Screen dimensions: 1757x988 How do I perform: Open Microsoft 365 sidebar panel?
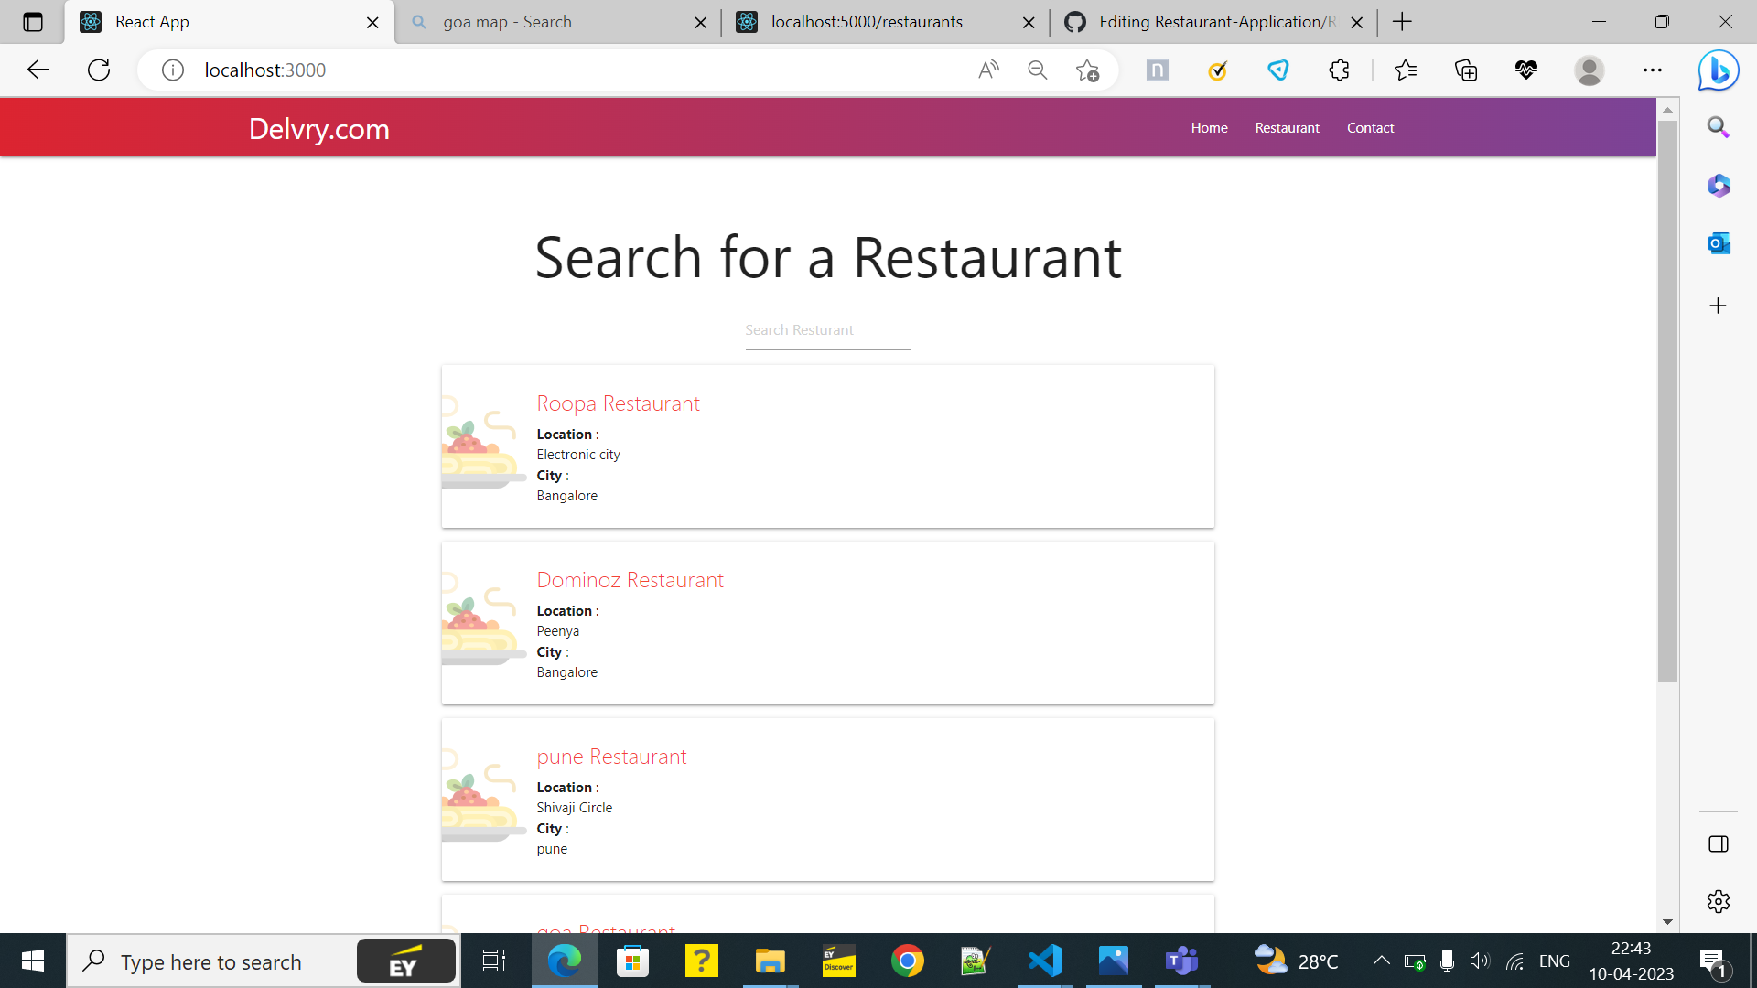1719,186
